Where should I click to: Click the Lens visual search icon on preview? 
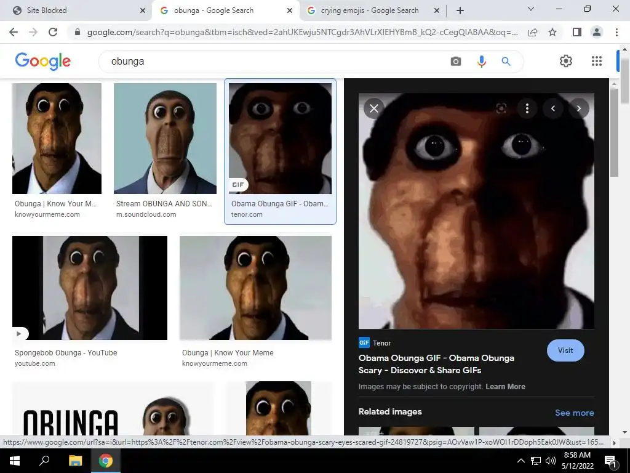pos(501,108)
